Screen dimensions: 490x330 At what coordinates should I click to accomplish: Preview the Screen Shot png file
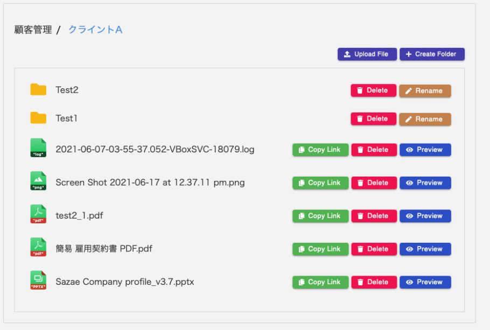pyautogui.click(x=425, y=183)
